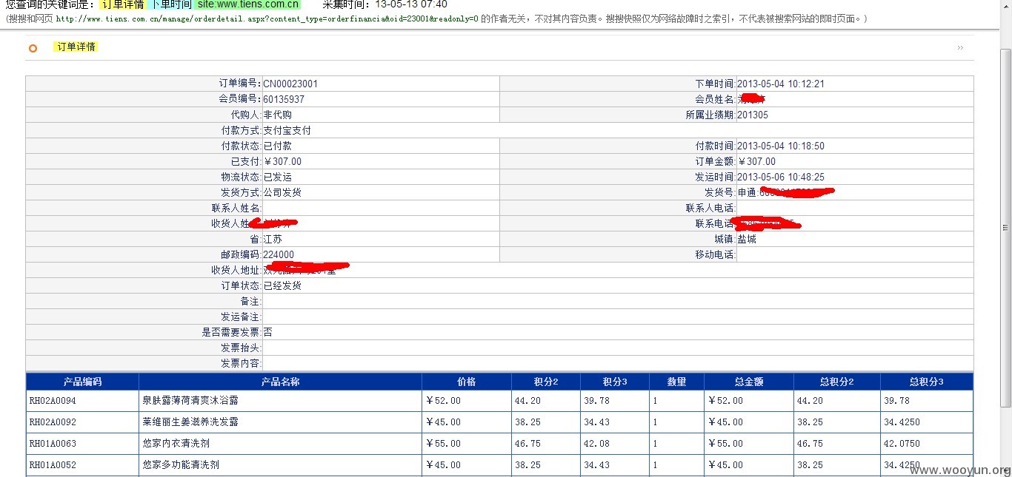1012x477 pixels.
Task: Click the 发运备注 label
Action: pos(240,317)
